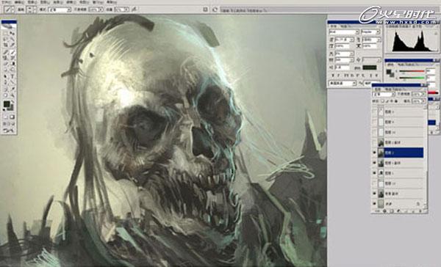This screenshot has width=441, height=267.
Task: Select the Hand tool
Action: (x=5, y=95)
